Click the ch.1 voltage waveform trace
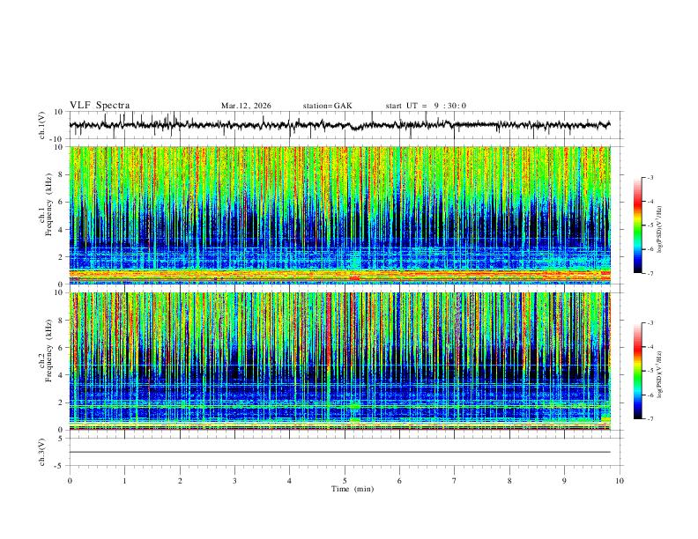Image resolution: width=698 pixels, height=539 pixels. 339,125
